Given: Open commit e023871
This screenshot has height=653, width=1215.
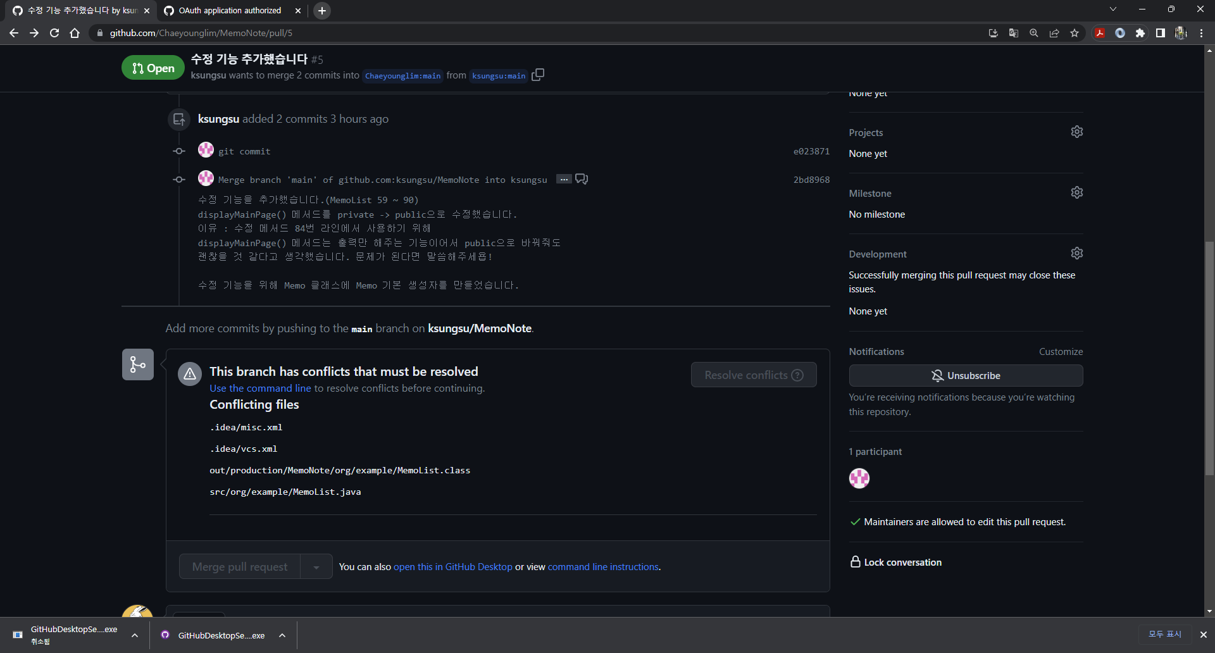Looking at the screenshot, I should pyautogui.click(x=811, y=151).
